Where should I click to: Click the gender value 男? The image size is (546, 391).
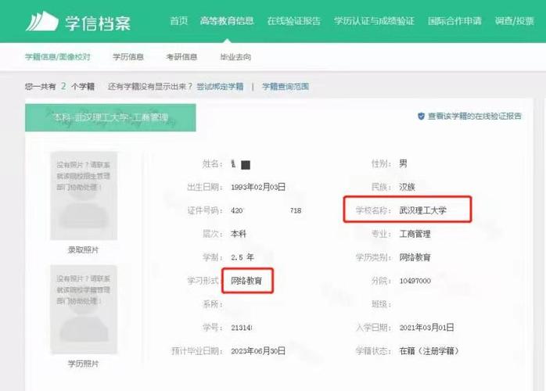point(403,163)
